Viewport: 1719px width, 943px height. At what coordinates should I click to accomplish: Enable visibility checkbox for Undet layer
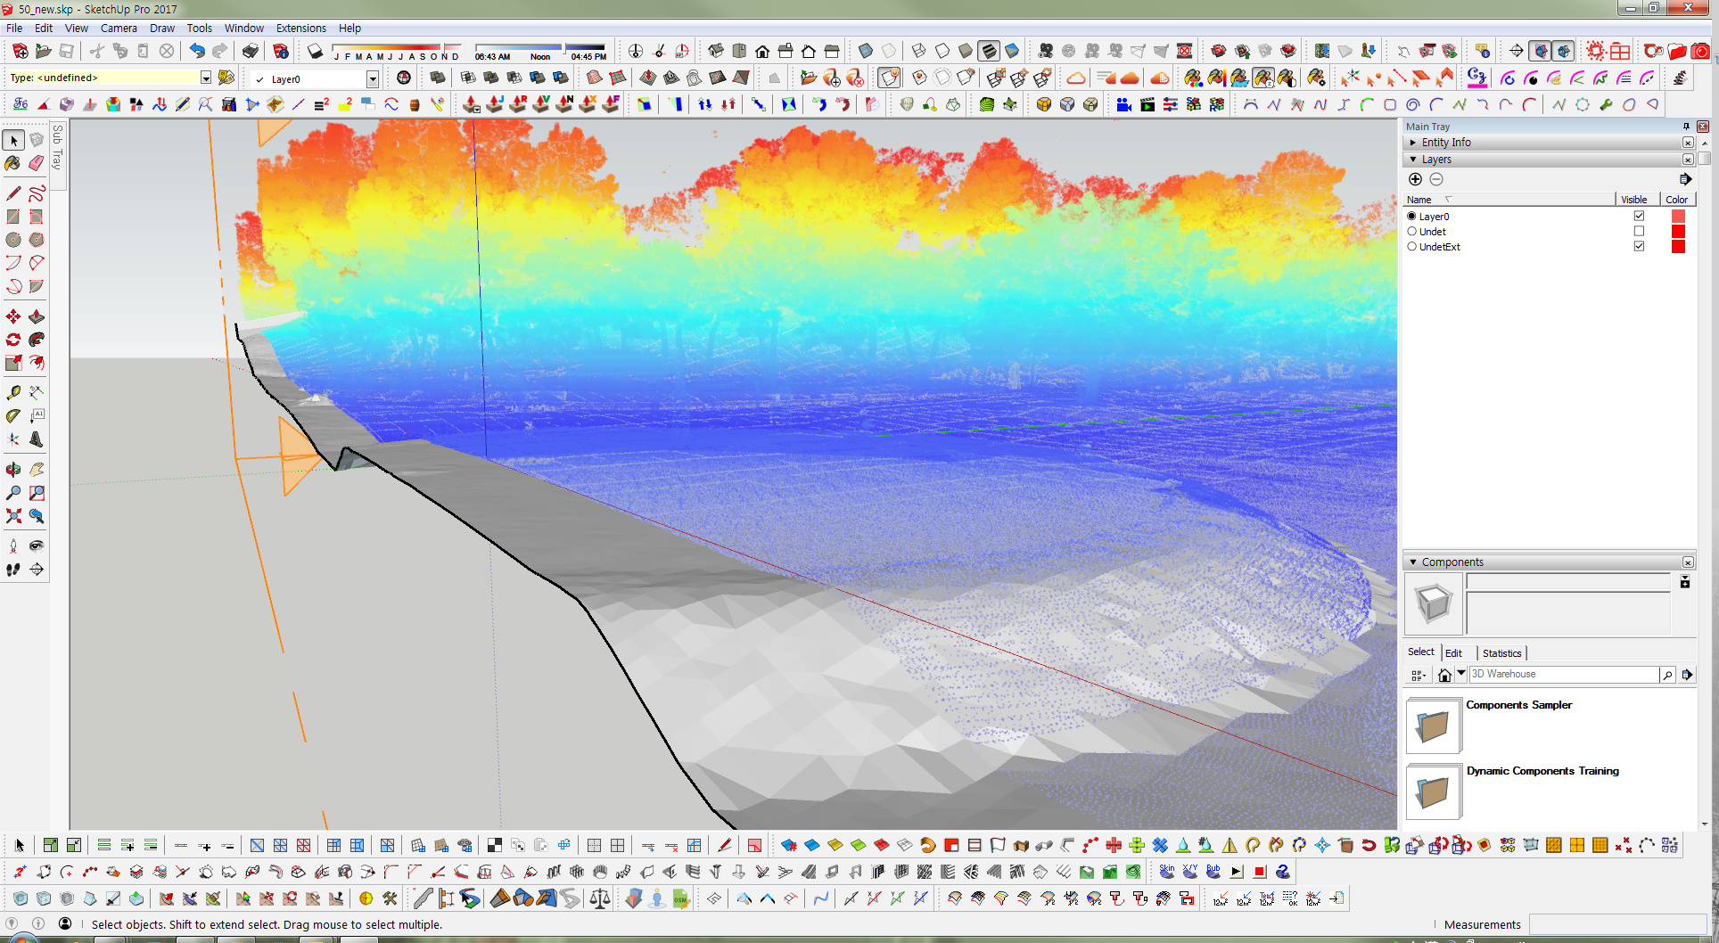coord(1639,232)
